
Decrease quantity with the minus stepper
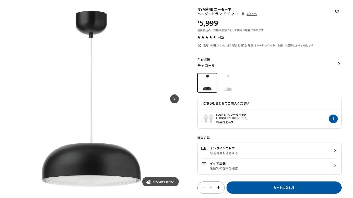pyautogui.click(x=204, y=188)
